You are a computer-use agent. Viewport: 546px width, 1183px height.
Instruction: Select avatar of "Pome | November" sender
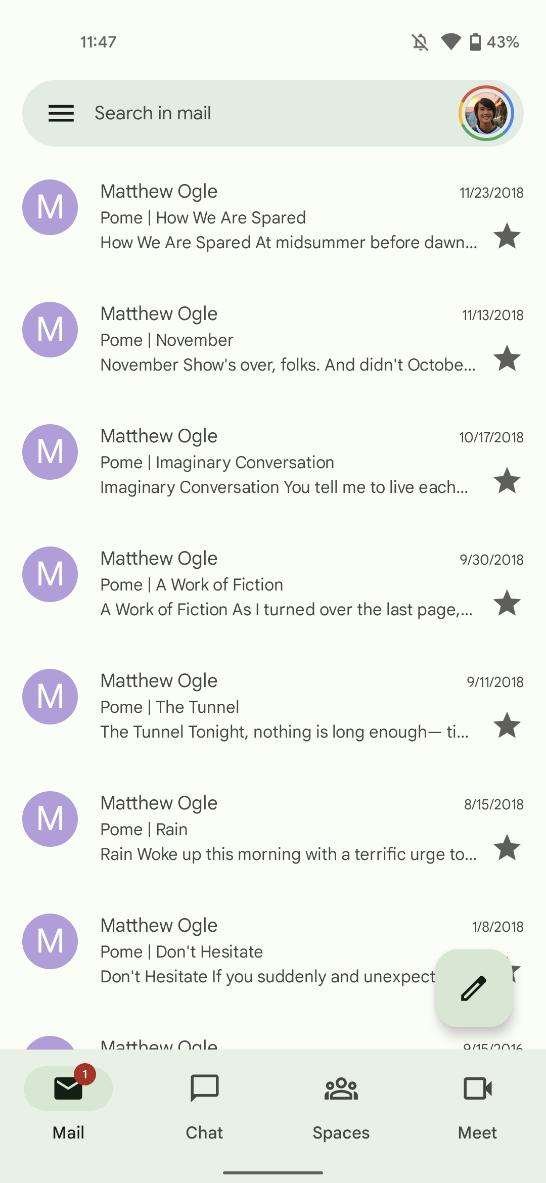point(50,330)
